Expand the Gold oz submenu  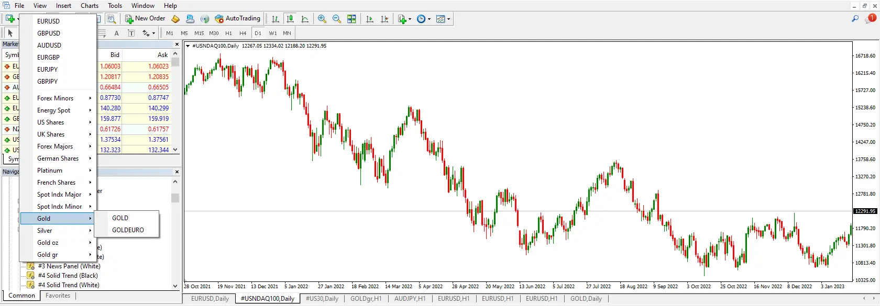58,243
